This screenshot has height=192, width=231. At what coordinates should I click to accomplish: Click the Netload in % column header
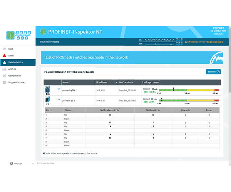click(x=153, y=110)
